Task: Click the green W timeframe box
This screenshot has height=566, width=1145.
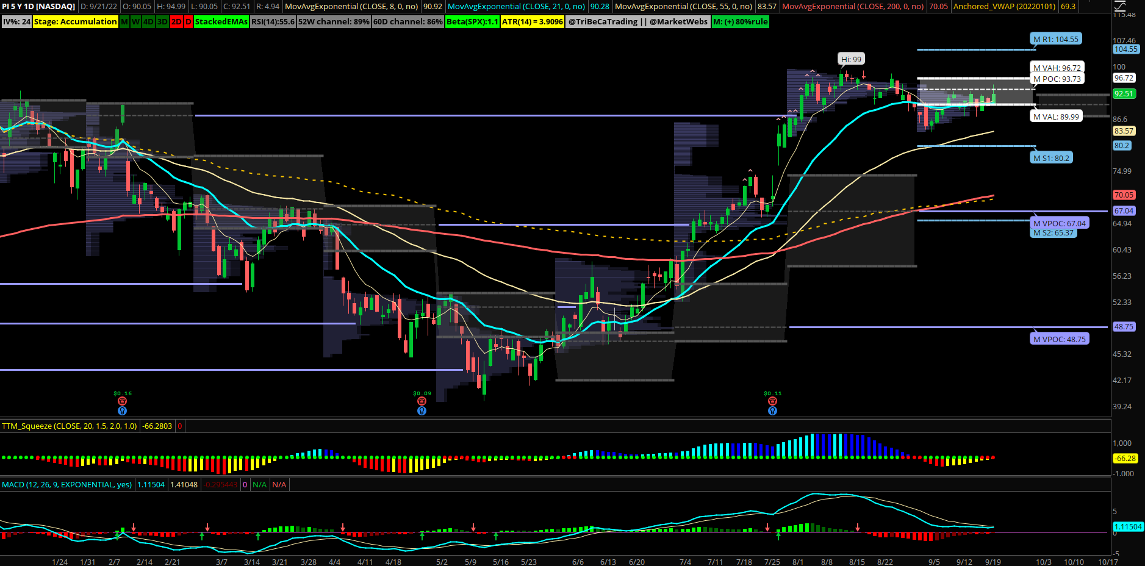Action: [135, 22]
